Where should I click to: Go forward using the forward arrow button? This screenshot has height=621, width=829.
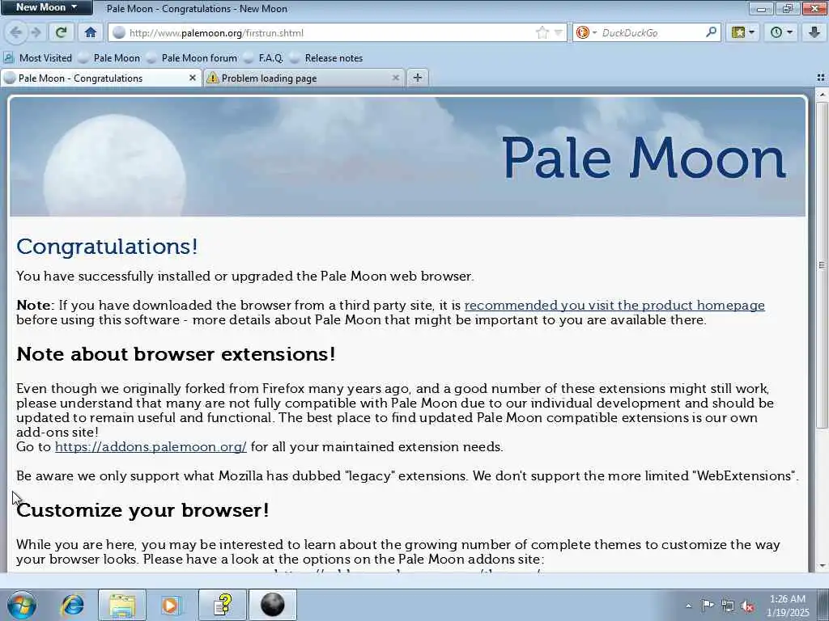coord(36,32)
